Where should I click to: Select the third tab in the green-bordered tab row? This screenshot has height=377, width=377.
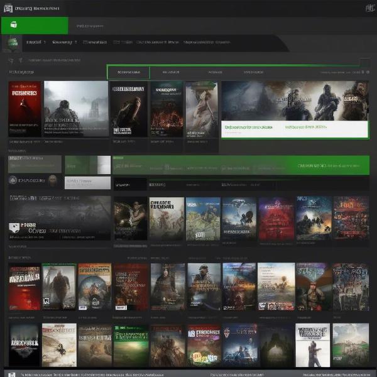coord(215,72)
